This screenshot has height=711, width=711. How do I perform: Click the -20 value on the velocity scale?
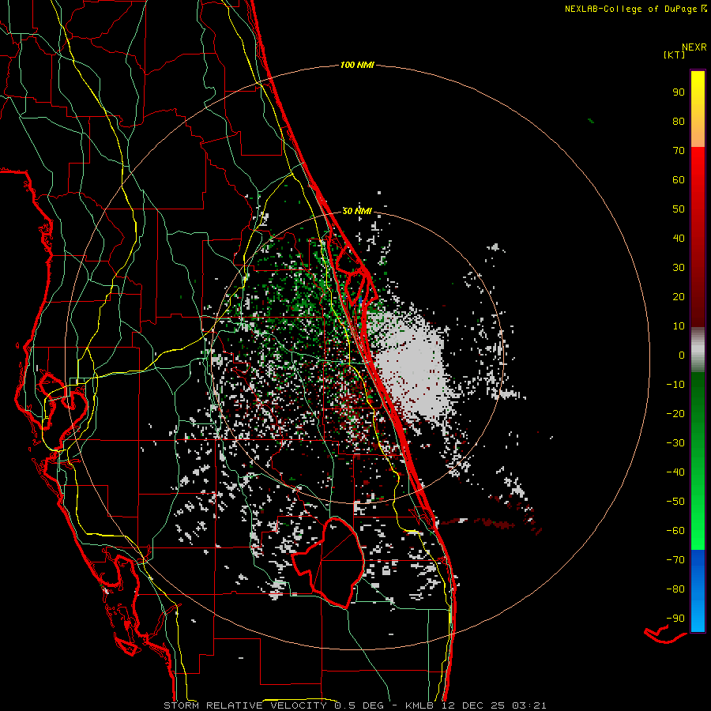(x=675, y=414)
